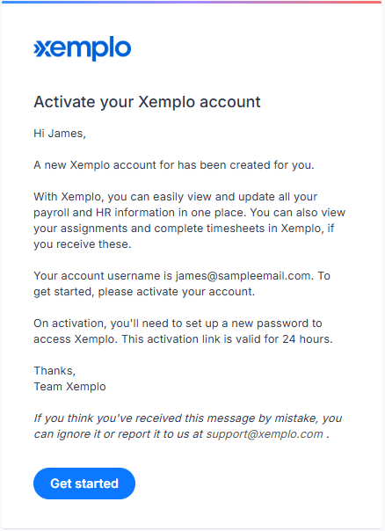The image size is (385, 531).
Task: Click the 'With Xemplo, you can easily view' line
Action: click(176, 197)
